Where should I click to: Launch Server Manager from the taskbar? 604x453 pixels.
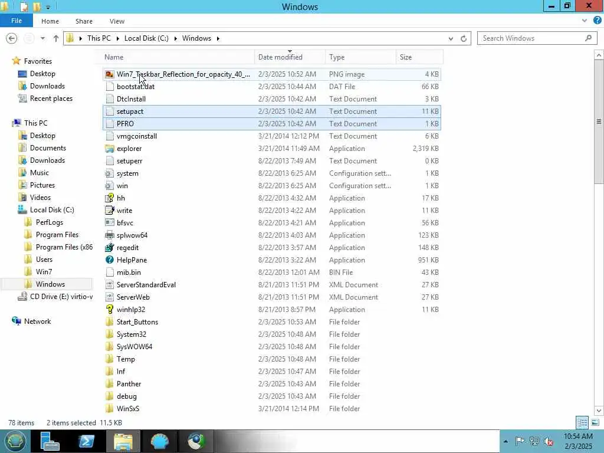50,441
